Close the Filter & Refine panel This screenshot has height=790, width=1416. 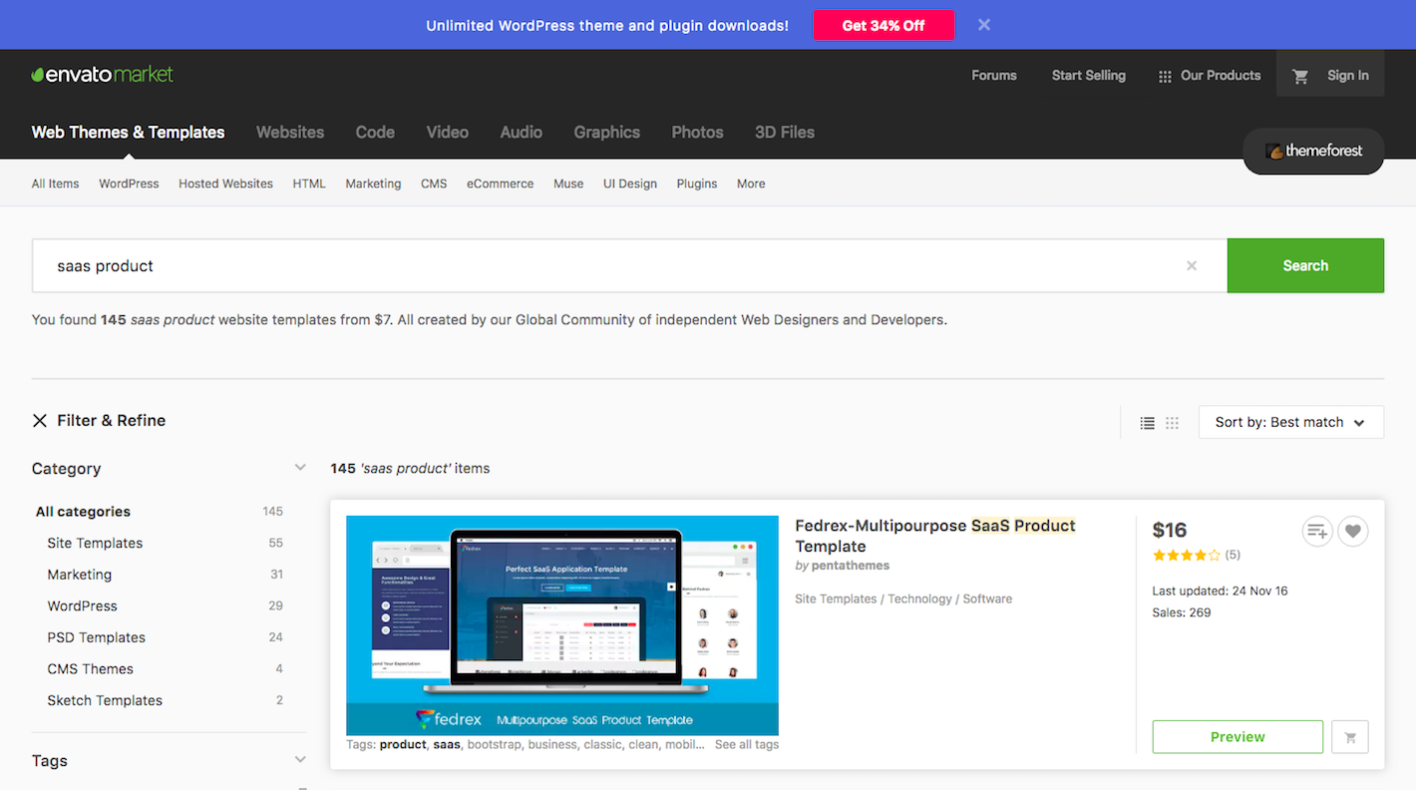tap(40, 421)
